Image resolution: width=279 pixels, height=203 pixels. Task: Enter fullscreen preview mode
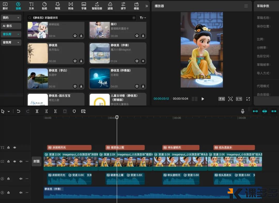248,99
